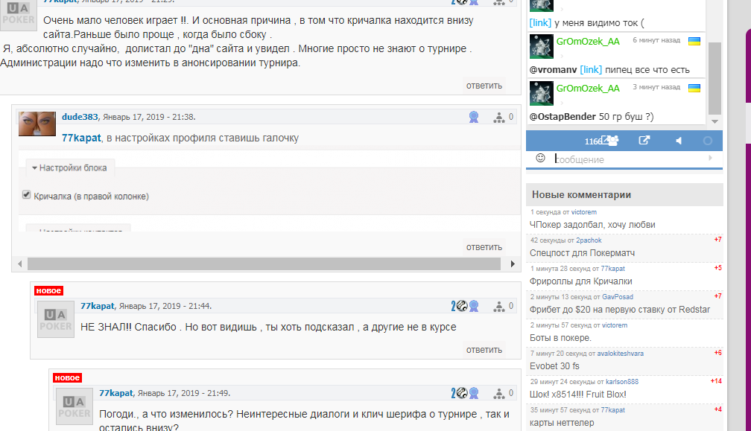Open 'Evobet 30 fs' thread
751x431 pixels.
(x=554, y=366)
